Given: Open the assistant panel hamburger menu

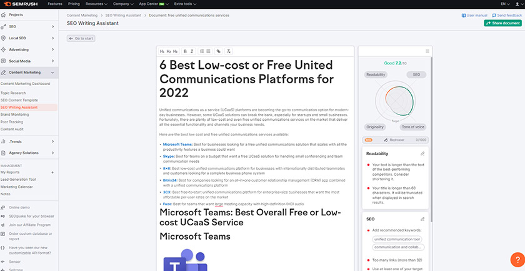Looking at the screenshot, I should click(427, 51).
